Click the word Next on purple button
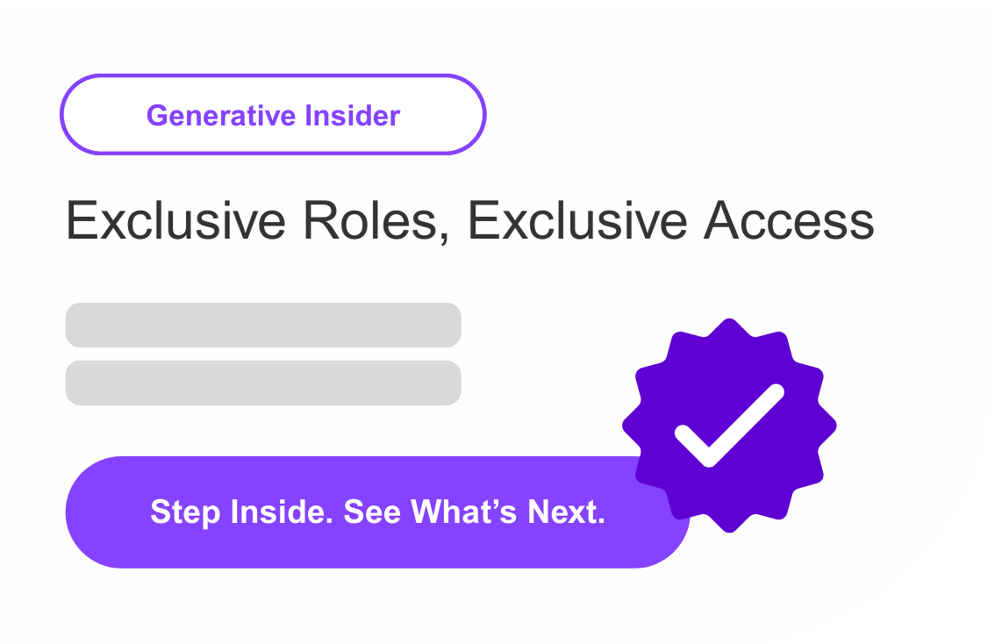Viewport: 995px width, 644px height. point(566,512)
